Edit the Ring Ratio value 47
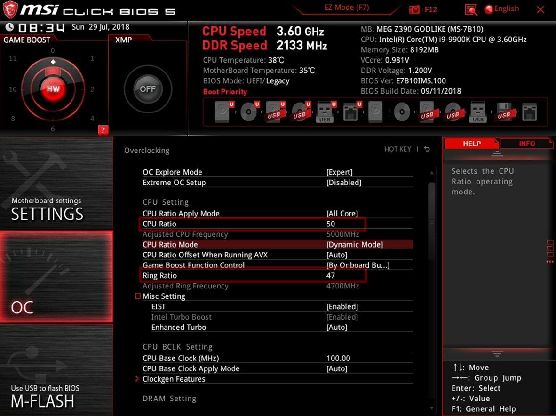 point(331,276)
